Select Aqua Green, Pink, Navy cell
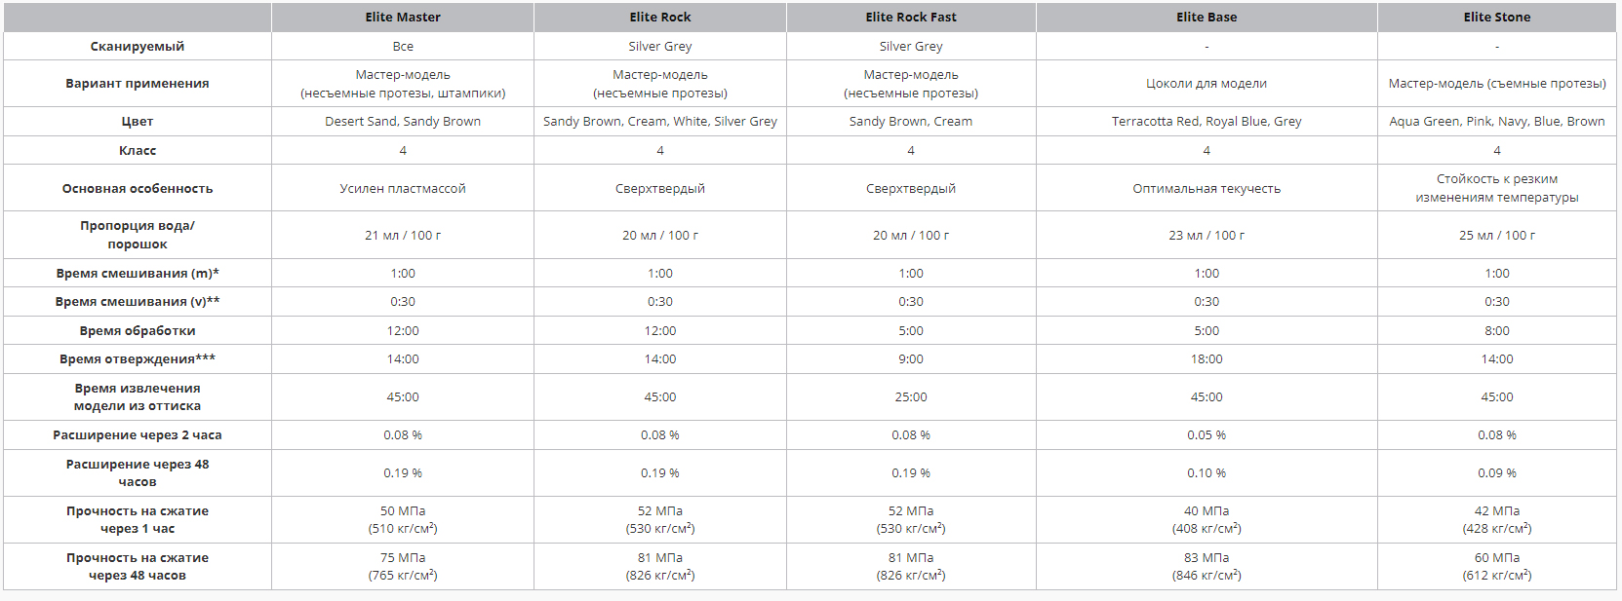 [1497, 122]
